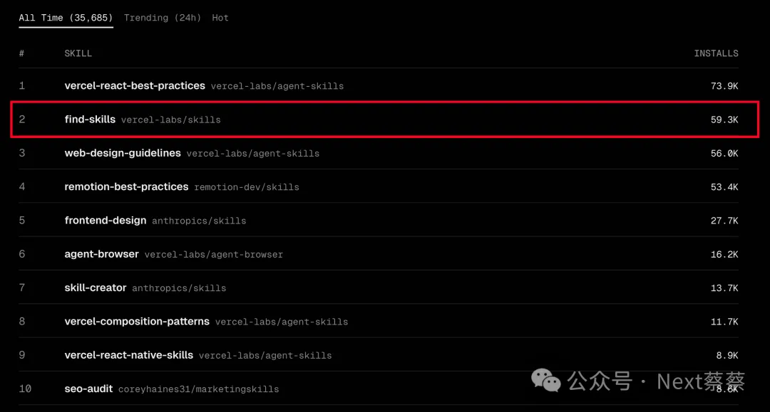Open the Hot tab
The height and width of the screenshot is (412, 770).
click(x=220, y=18)
